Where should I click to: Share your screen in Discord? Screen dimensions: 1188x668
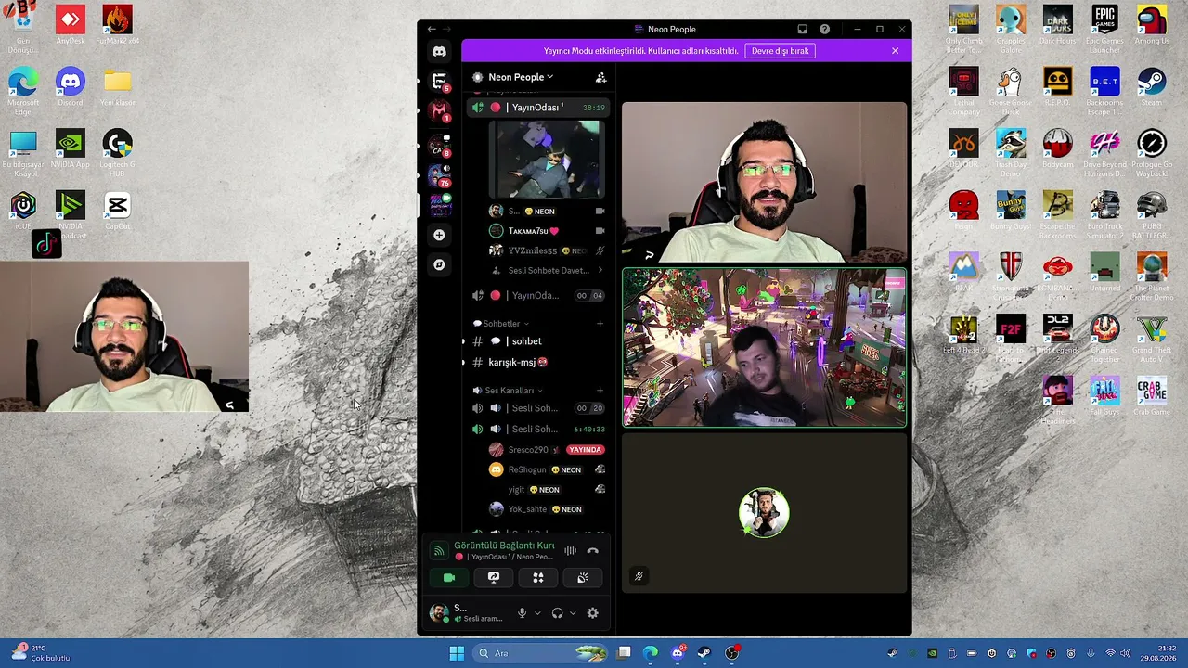point(494,577)
